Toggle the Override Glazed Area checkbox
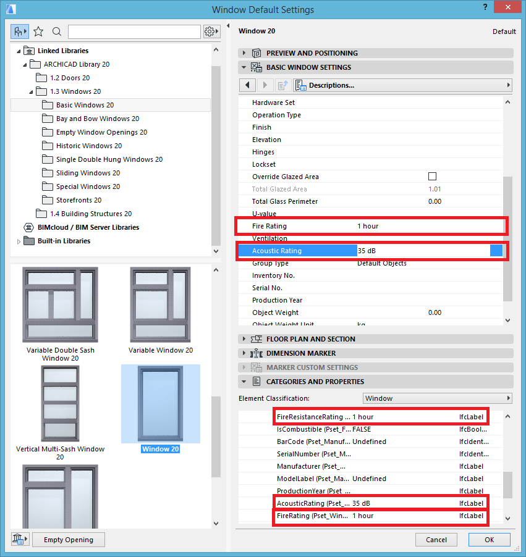Image resolution: width=526 pixels, height=557 pixels. [433, 177]
